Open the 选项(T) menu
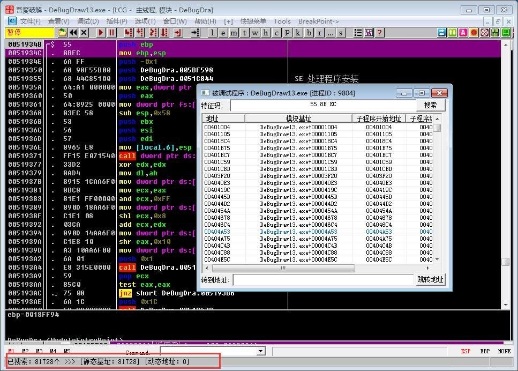 (145, 21)
